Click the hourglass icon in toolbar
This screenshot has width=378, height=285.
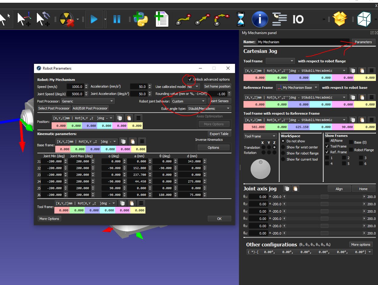tap(241, 19)
